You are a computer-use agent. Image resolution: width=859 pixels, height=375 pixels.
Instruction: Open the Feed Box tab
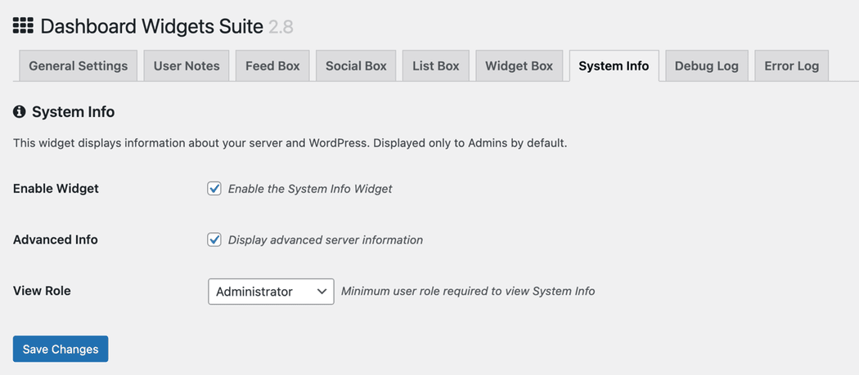272,66
